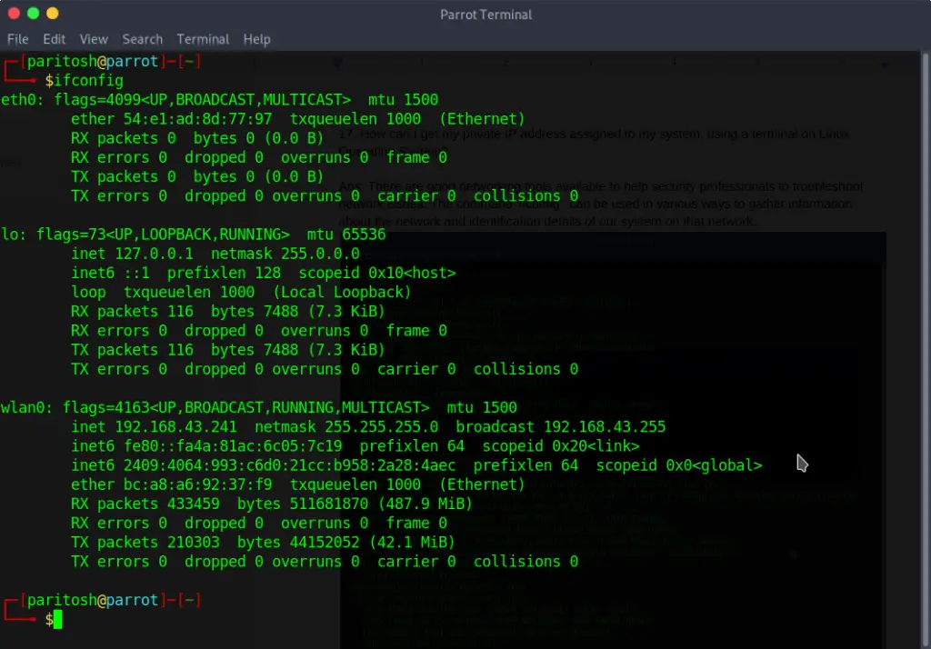Click the broadcast address 192.168.43.255
This screenshot has height=649, width=931.
pyautogui.click(x=605, y=427)
